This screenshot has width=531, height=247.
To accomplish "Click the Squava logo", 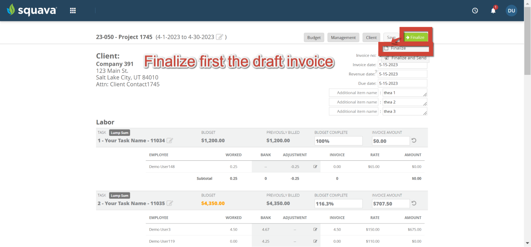I will pos(32,10).
